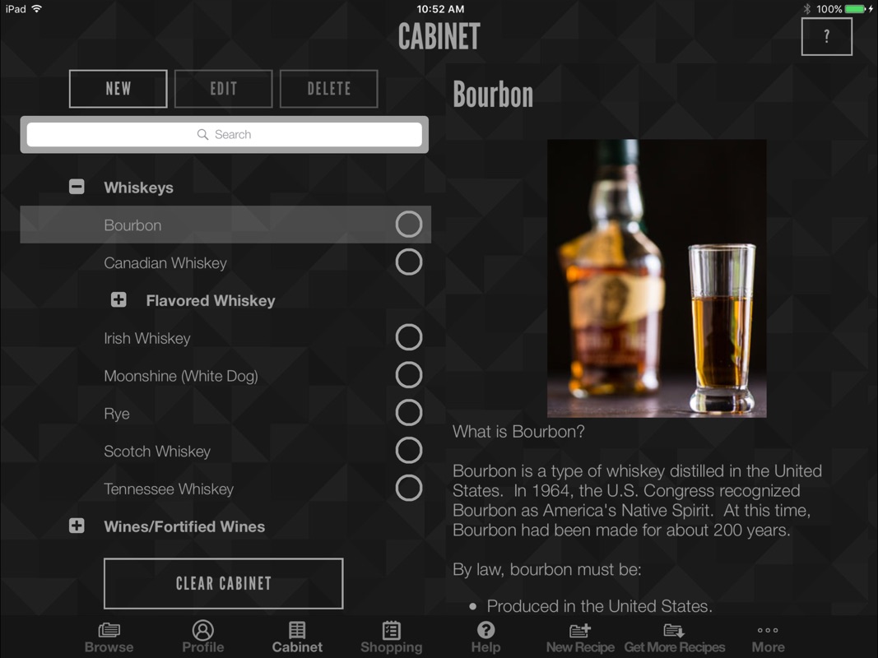Toggle the Canadian Whiskey circle
The height and width of the screenshot is (658, 878).
409,262
